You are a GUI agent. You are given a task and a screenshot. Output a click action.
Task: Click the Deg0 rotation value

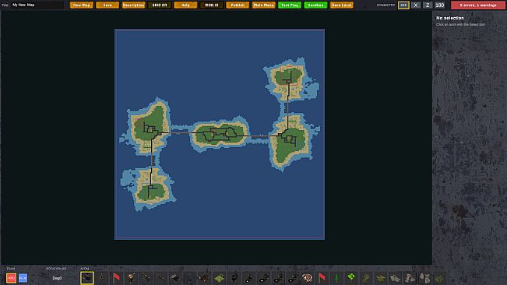57,278
